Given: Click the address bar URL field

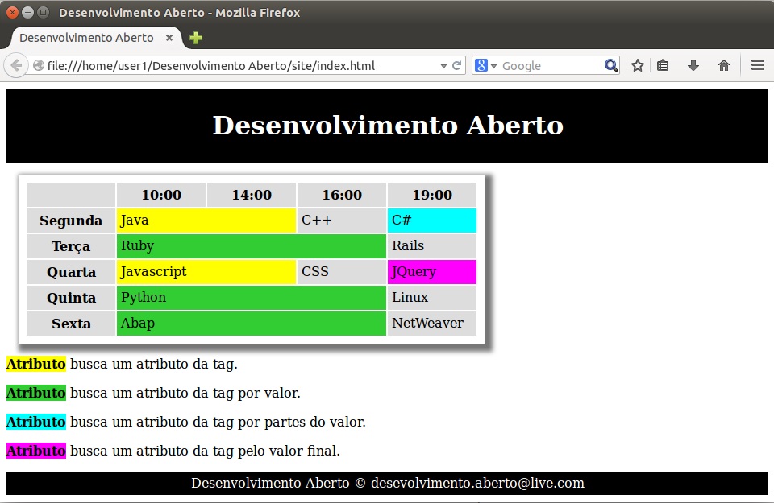Looking at the screenshot, I should click(x=242, y=66).
